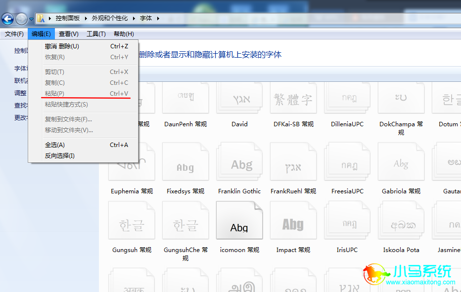Click the 调整 link in left sidebar
This screenshot has width=461, height=292.
(21, 93)
